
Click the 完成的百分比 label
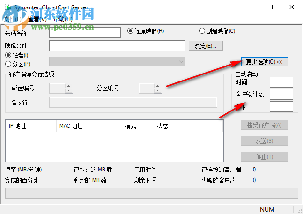coord(22,180)
